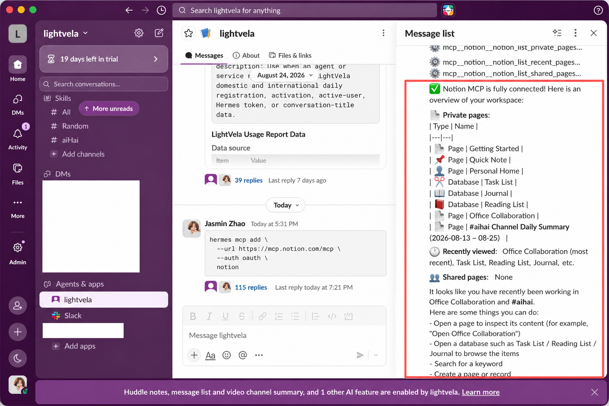Toggle underline formatting

(226, 316)
